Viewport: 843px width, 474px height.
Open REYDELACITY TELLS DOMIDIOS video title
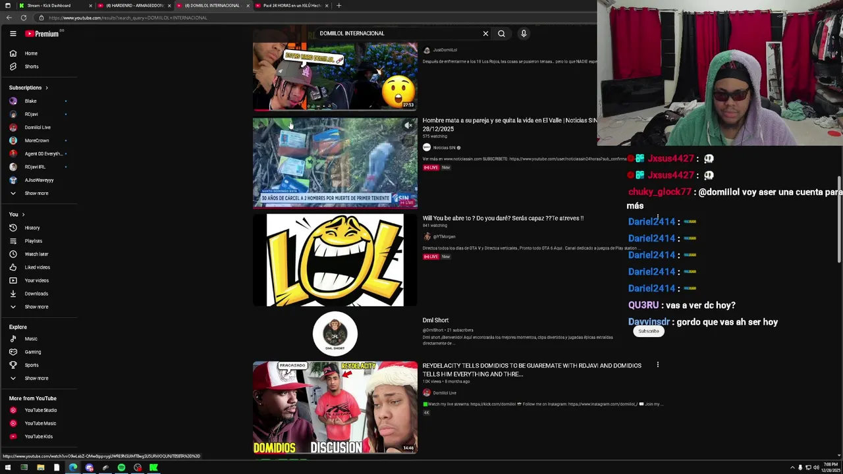pos(531,370)
